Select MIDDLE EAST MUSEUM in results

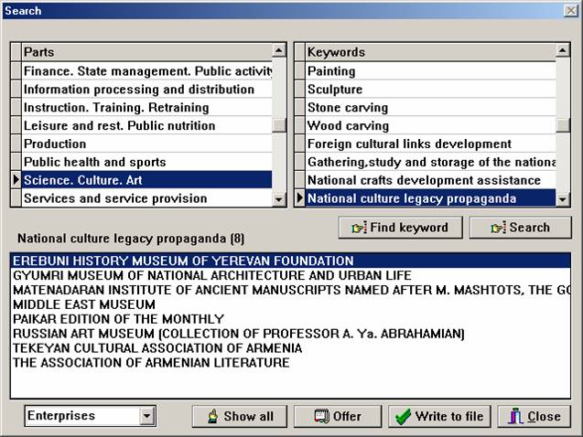[84, 304]
